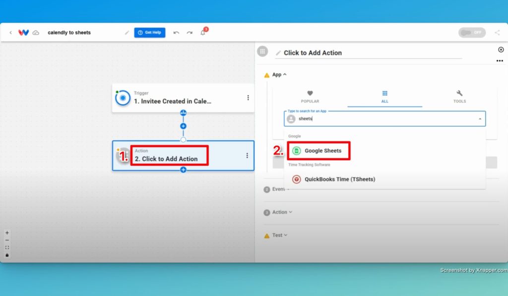Image resolution: width=508 pixels, height=296 pixels.
Task: Zoom in on the canvas
Action: pos(7,233)
